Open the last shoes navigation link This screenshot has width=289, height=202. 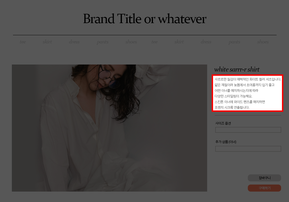click(x=263, y=42)
